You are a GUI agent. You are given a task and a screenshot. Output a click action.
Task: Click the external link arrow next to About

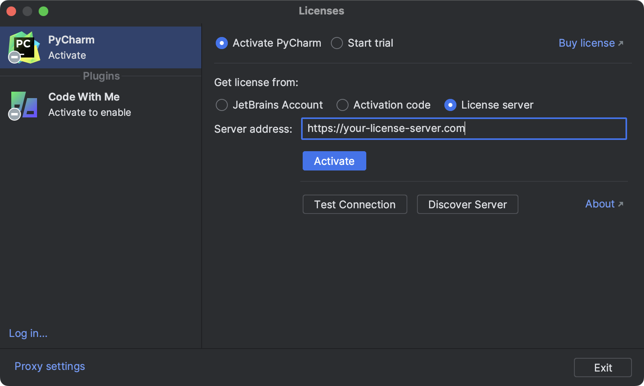coord(620,204)
